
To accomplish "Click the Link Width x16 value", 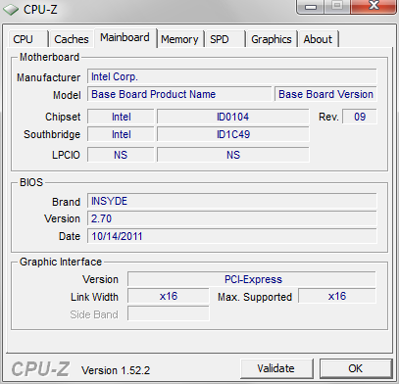I will pyautogui.click(x=169, y=296).
